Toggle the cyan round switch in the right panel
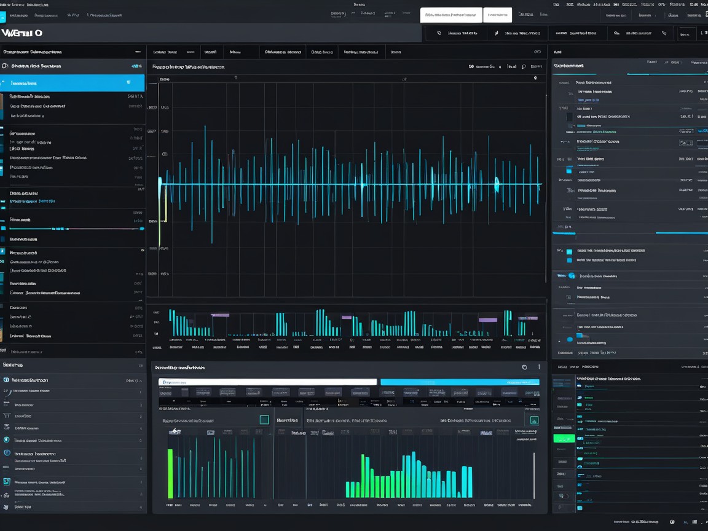The width and height of the screenshot is (708, 531). click(572, 276)
